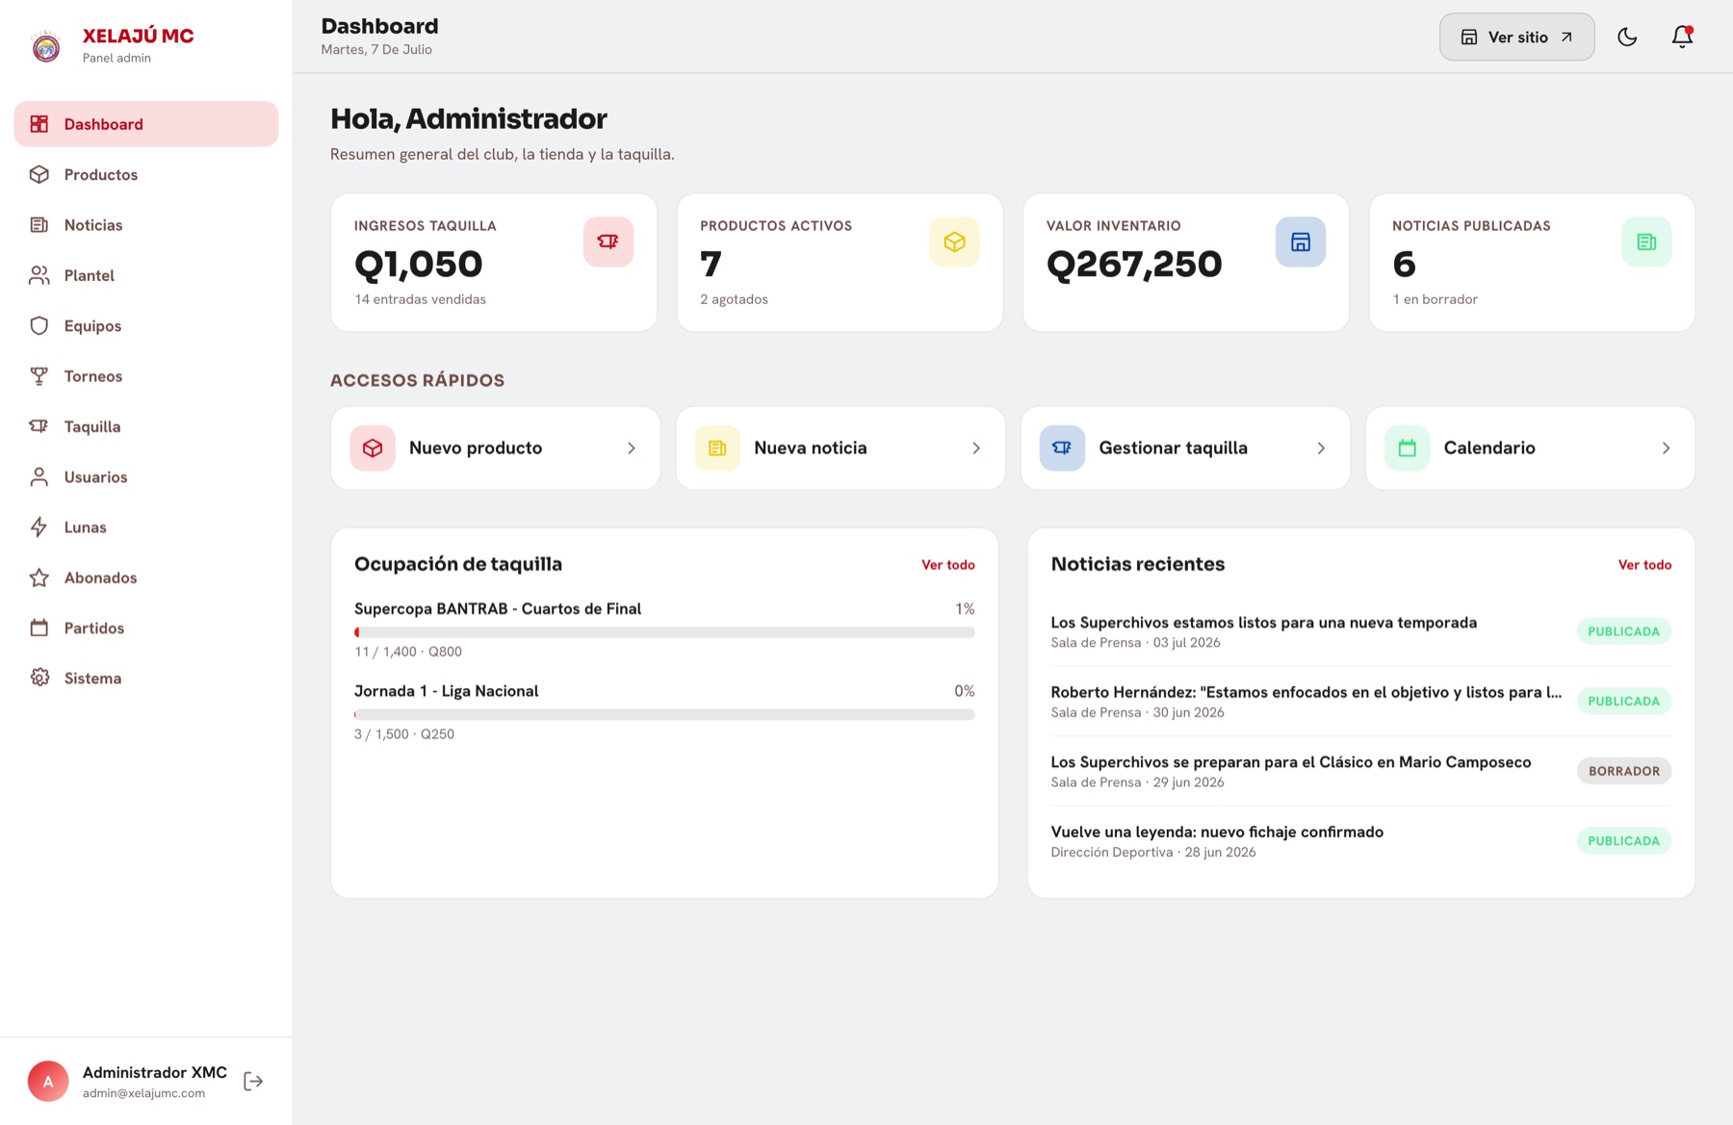Toggle dark mode with the moon icon
This screenshot has width=1733, height=1125.
pyautogui.click(x=1627, y=37)
